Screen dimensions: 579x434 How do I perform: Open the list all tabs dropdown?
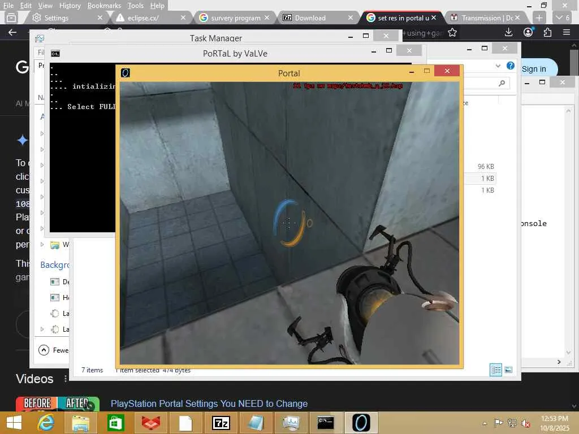[x=563, y=18]
